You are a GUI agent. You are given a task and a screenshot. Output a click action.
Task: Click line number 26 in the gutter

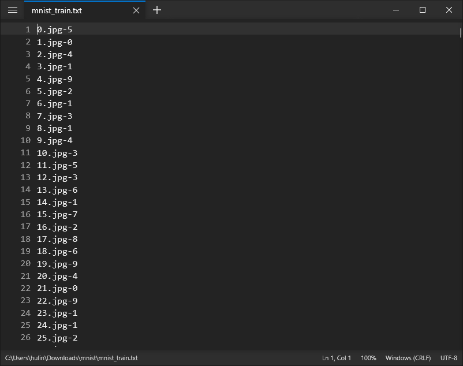click(25, 338)
